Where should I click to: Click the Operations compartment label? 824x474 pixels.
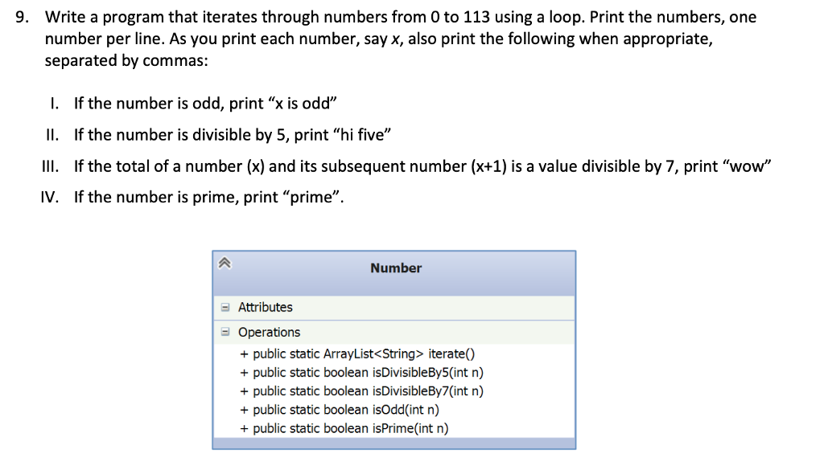(x=269, y=332)
